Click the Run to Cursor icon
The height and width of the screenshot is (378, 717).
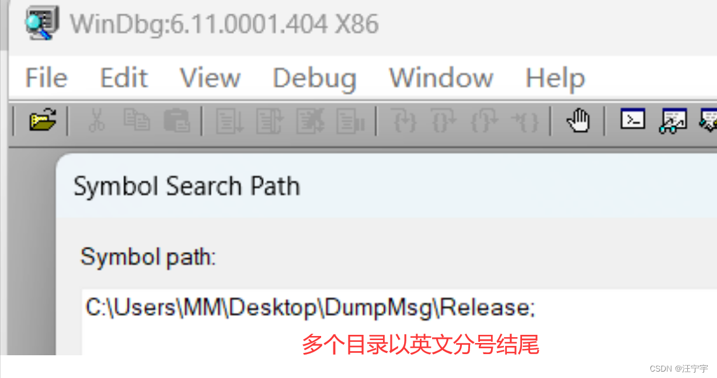(525, 121)
